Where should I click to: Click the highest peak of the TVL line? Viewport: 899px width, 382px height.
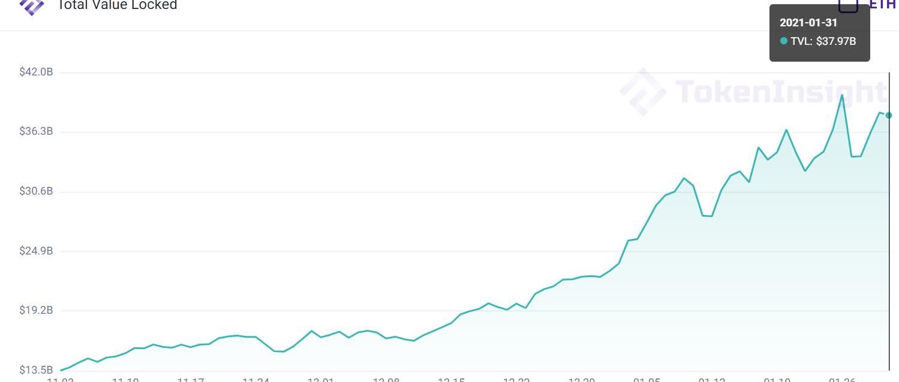click(842, 95)
